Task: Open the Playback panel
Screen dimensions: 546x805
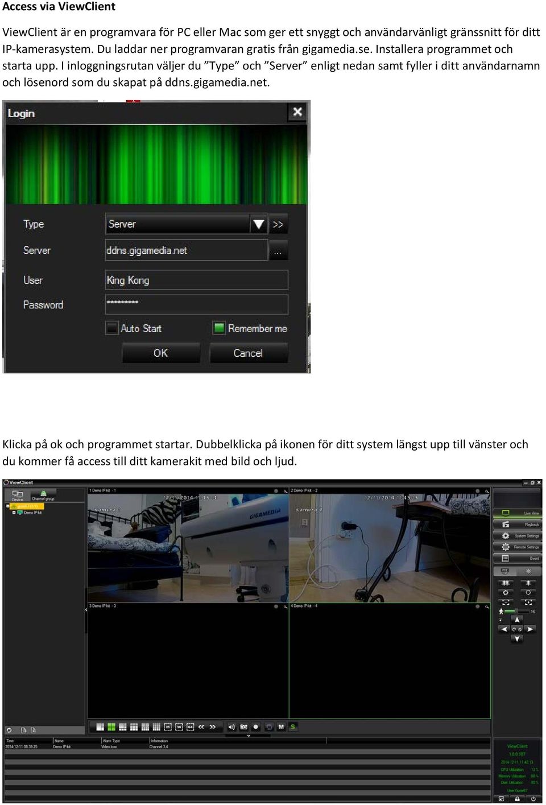Action: coord(517,525)
